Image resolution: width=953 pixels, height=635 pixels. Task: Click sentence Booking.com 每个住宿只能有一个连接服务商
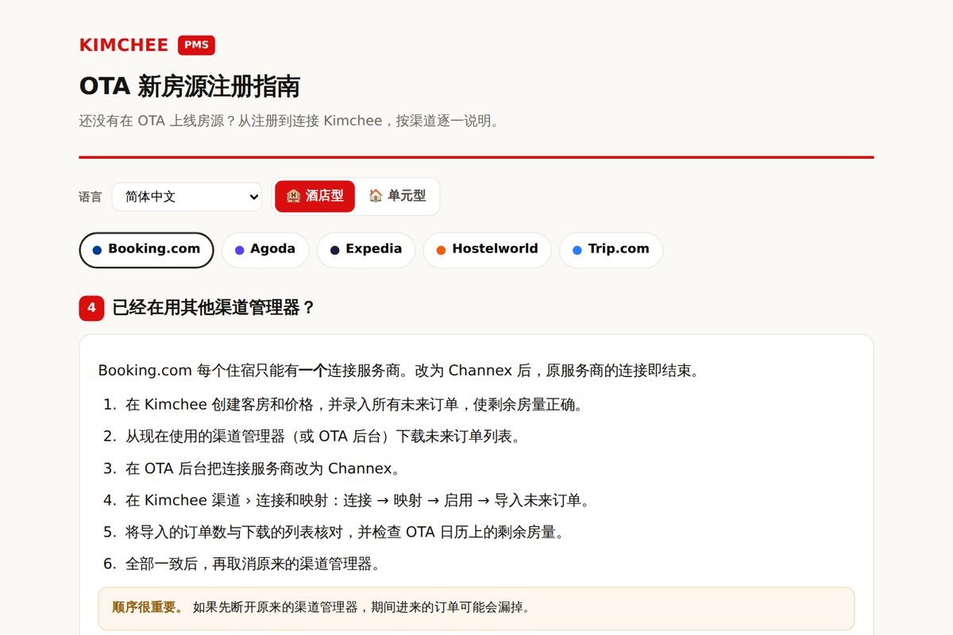coord(399,371)
